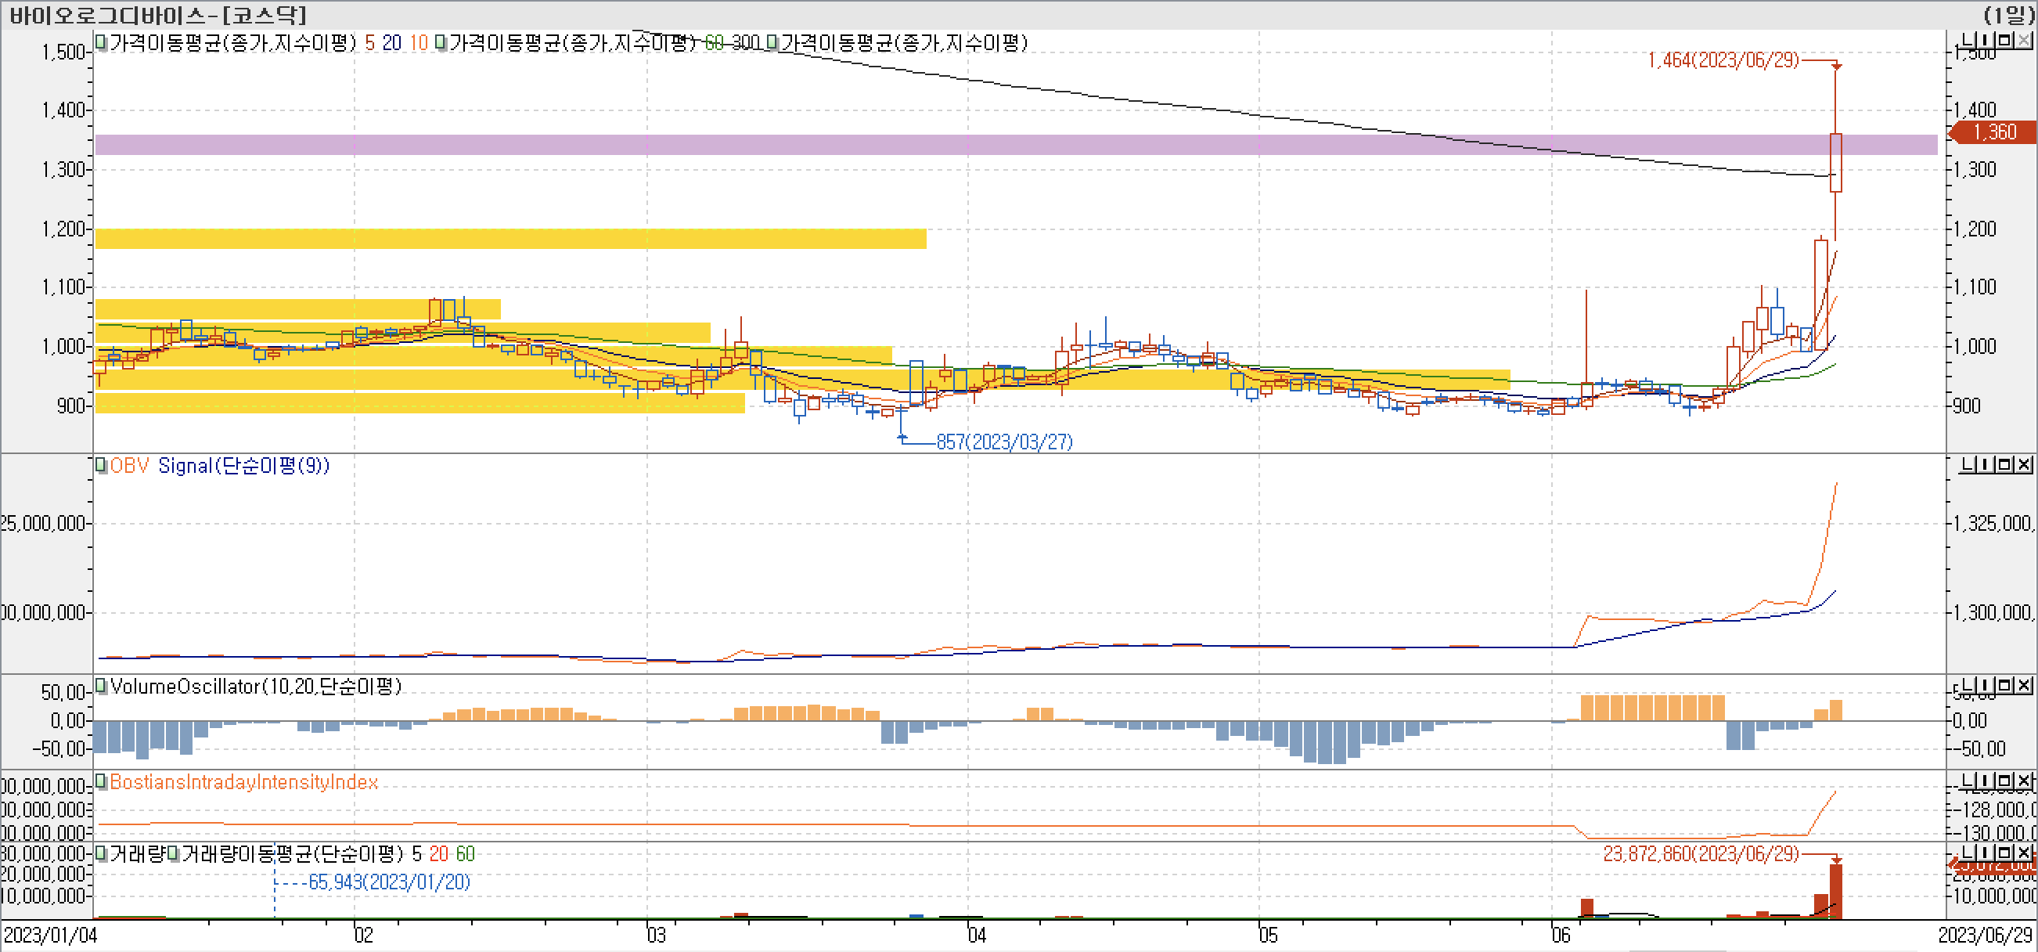This screenshot has height=952, width=2038.
Task: Click the L-shaped button in OBV panel
Action: click(x=1968, y=464)
